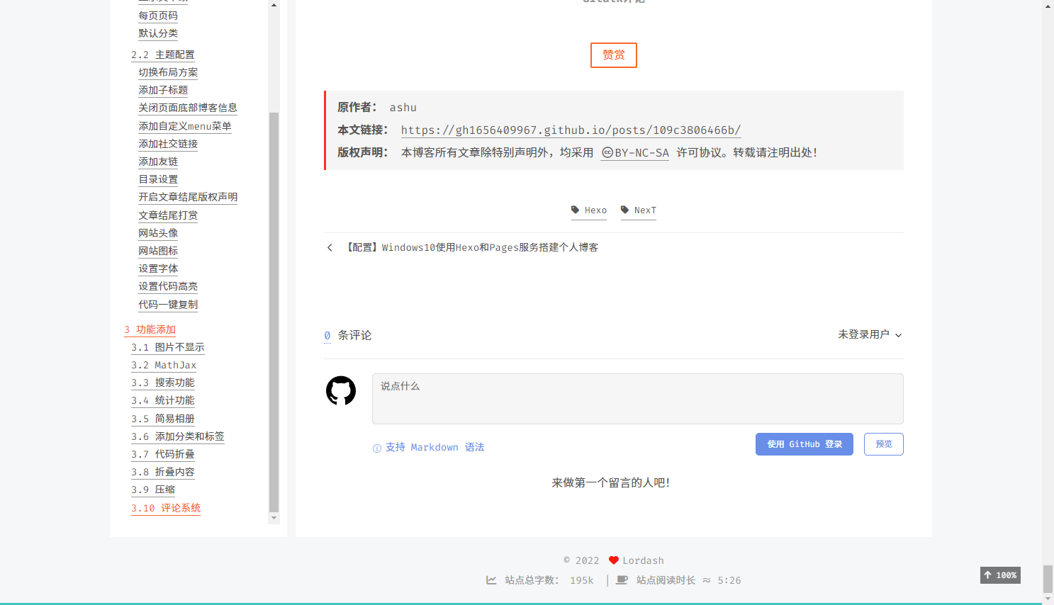
Task: Click the 3 功能添加 heading link
Action: click(149, 329)
